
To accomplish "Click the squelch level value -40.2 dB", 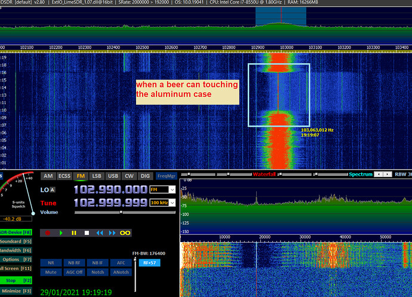I will pos(16,219).
